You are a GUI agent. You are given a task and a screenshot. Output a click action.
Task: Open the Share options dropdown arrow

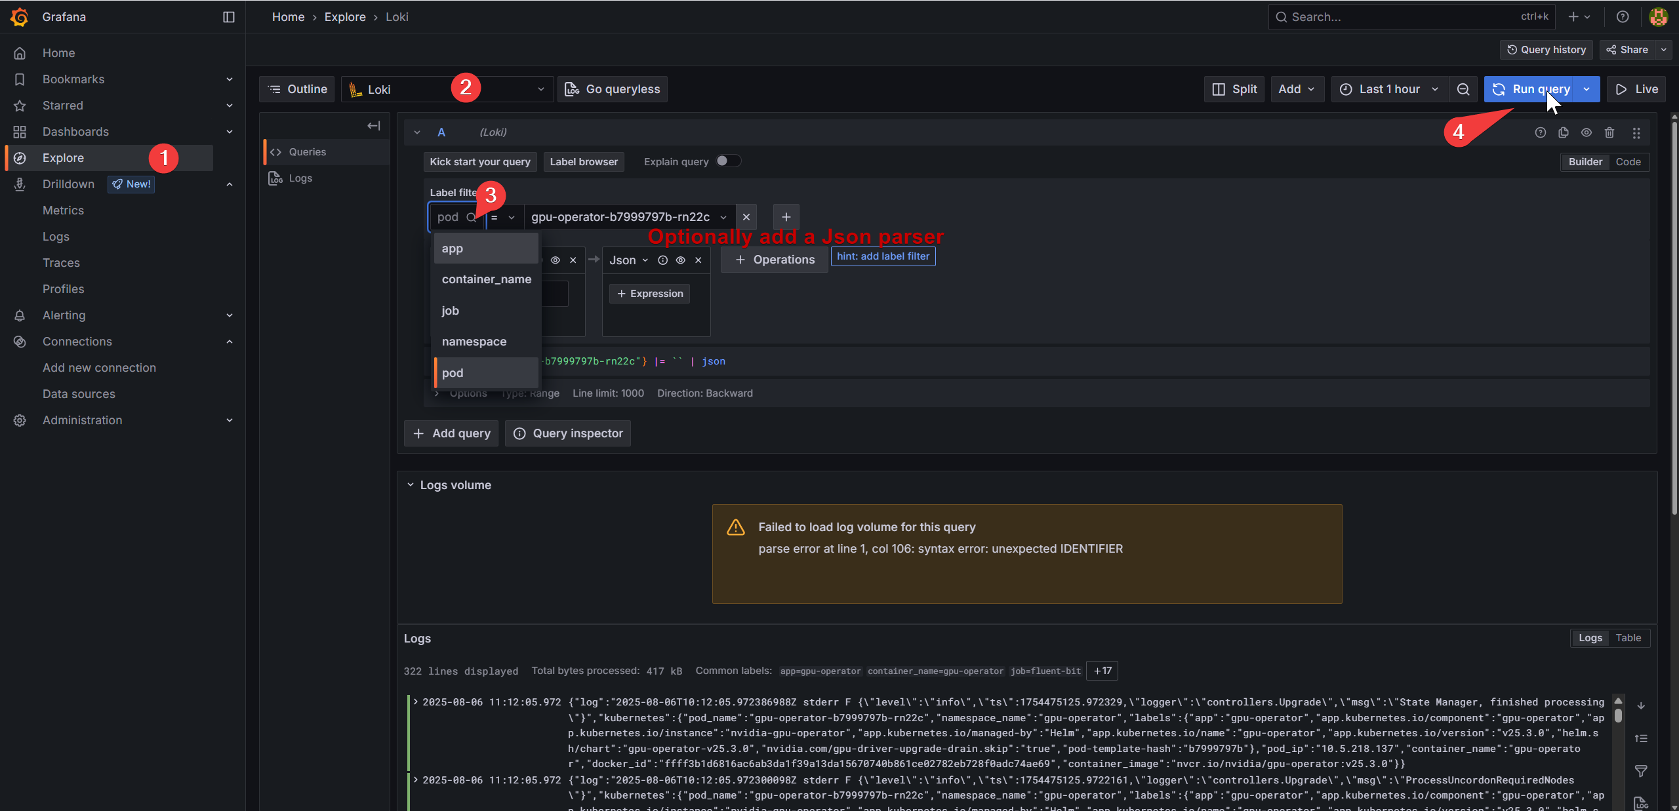tap(1664, 50)
